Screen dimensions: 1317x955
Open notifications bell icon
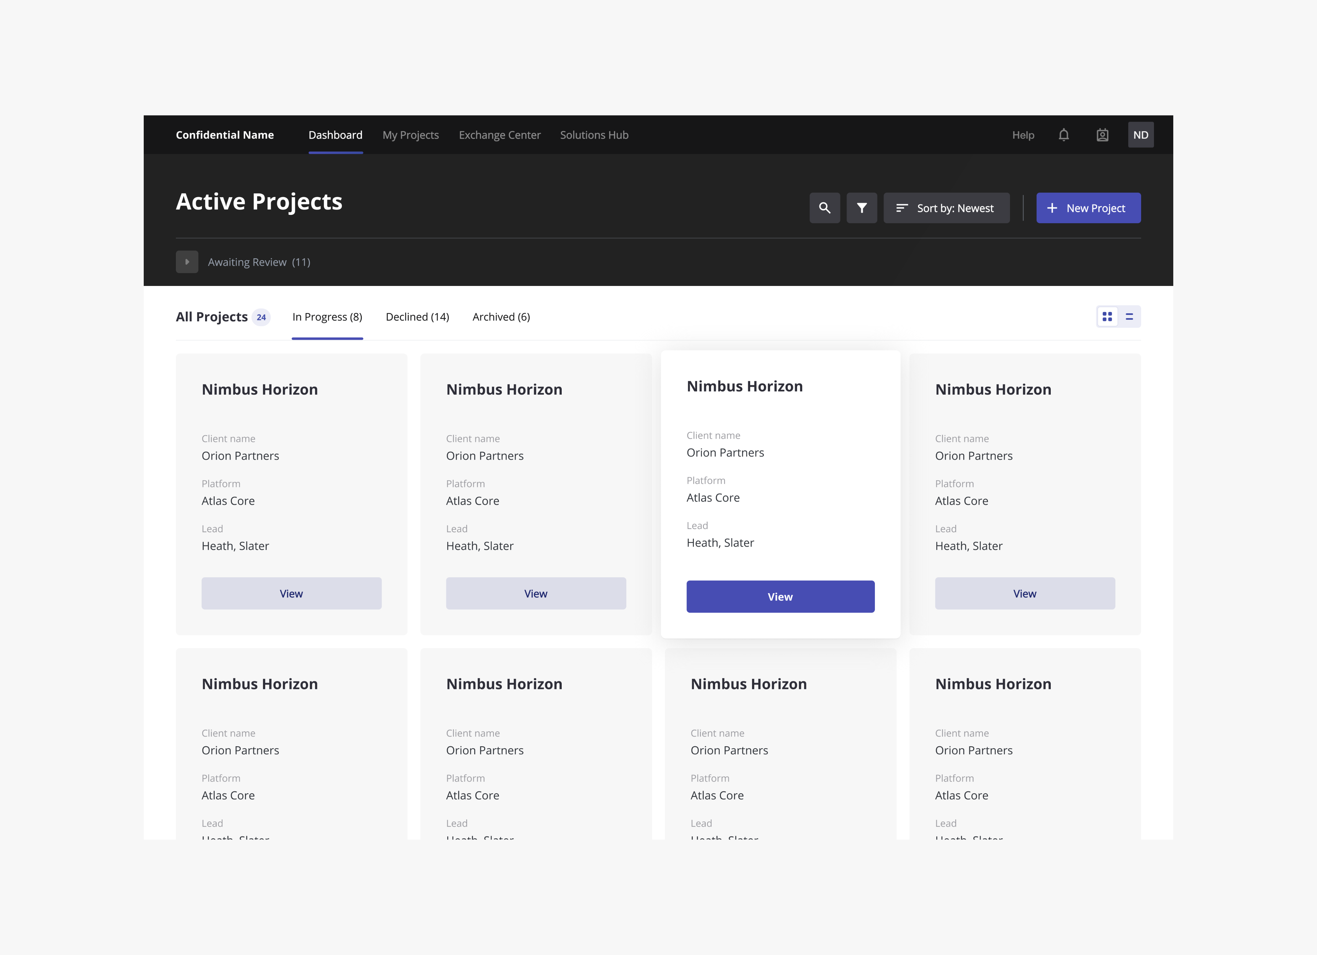pyautogui.click(x=1063, y=135)
